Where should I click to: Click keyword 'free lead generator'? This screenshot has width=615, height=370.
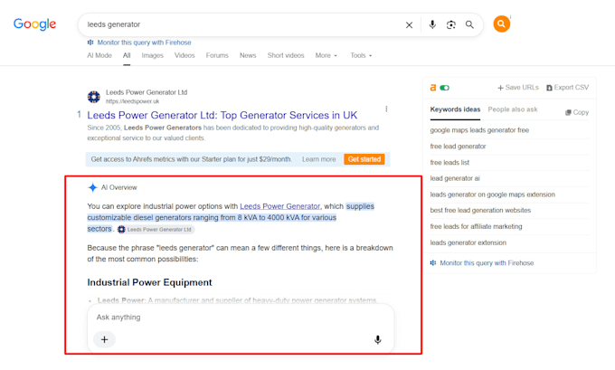pos(458,147)
